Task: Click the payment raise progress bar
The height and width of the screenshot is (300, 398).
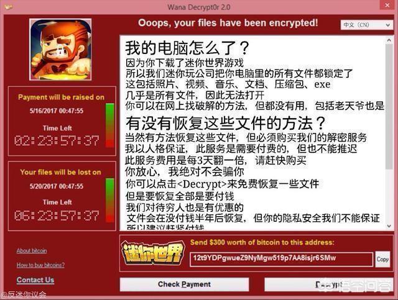Action: pos(109,125)
